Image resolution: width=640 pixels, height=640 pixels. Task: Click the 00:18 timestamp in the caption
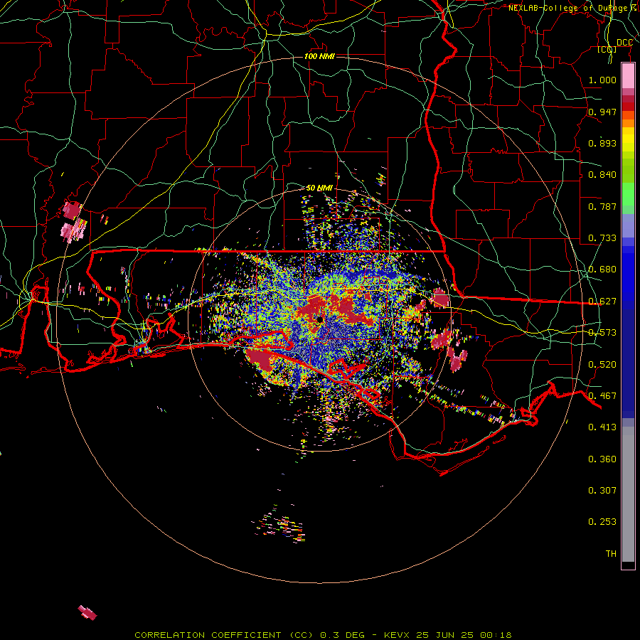pos(496,635)
